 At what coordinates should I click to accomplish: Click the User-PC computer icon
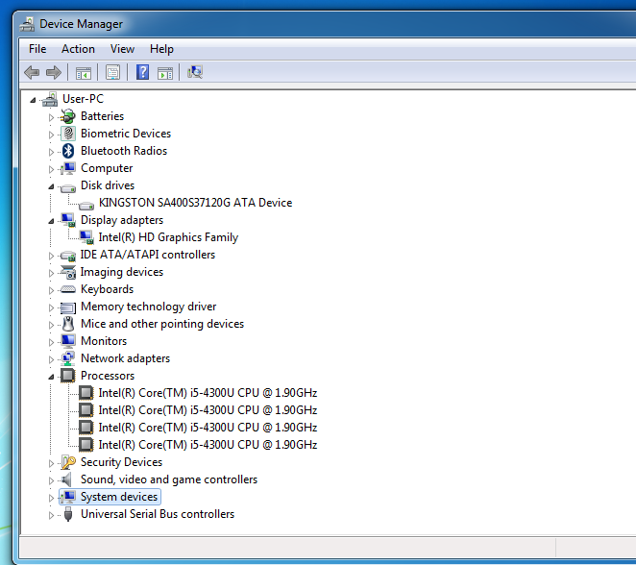click(50, 99)
